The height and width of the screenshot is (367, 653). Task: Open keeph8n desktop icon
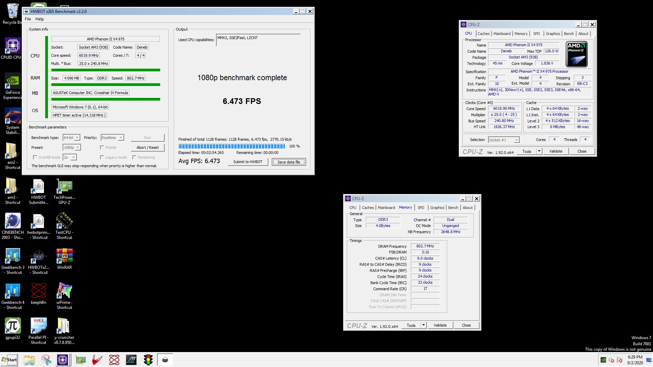[x=38, y=294]
